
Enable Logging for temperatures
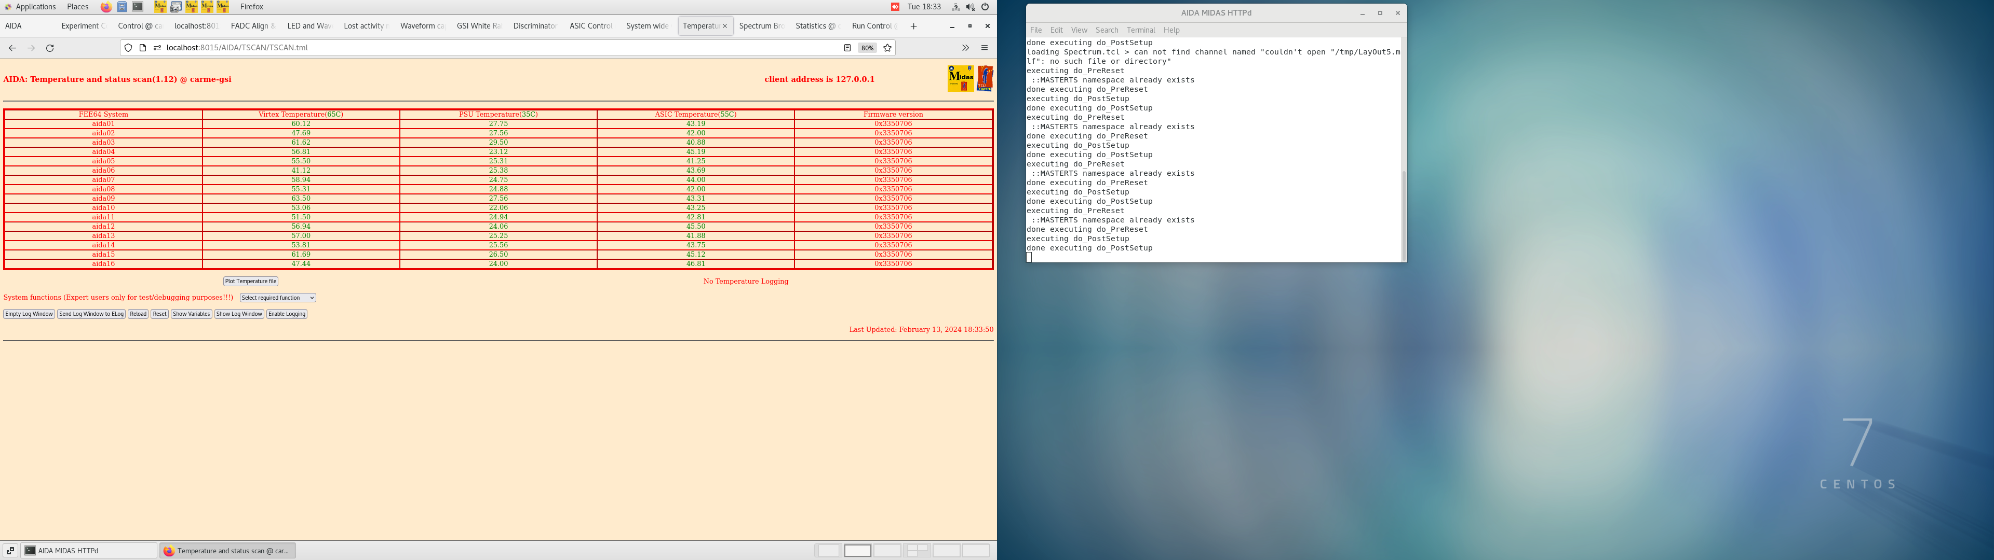287,314
